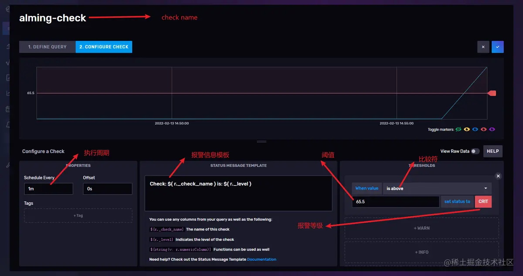The width and height of the screenshot is (523, 276).
Task: Toggle the purple eye marker
Action: pos(492,129)
